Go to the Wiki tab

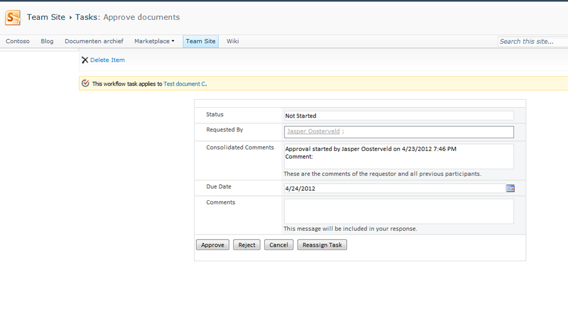pos(232,41)
